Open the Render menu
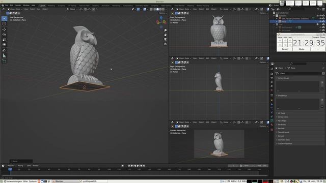Image resolution: width=326 pixels, height=183 pixels. click(18, 6)
